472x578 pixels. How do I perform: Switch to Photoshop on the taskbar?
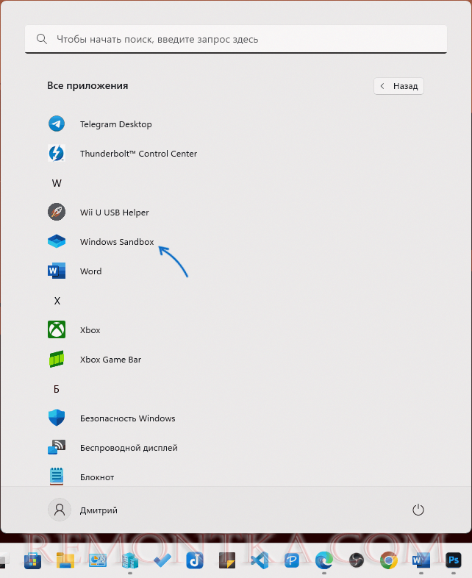[x=453, y=560]
